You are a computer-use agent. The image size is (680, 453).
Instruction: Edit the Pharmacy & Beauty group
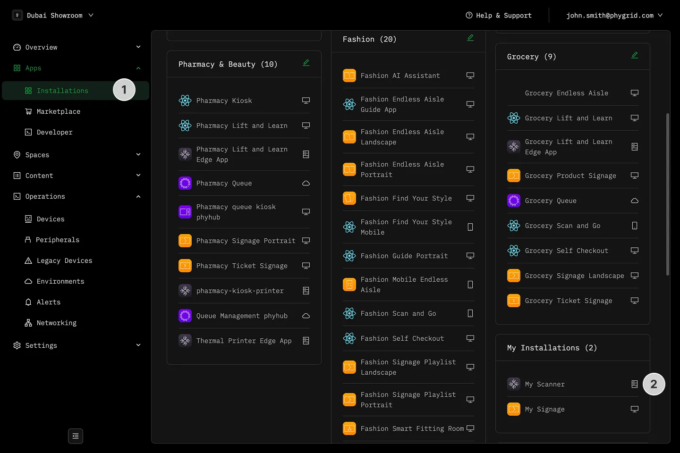306,63
